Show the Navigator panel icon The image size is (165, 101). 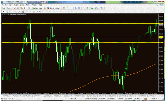(22, 8)
